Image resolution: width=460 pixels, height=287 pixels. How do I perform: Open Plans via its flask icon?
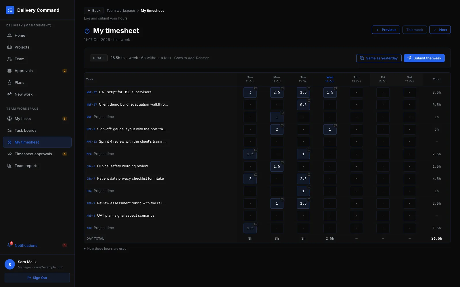pyautogui.click(x=9, y=82)
